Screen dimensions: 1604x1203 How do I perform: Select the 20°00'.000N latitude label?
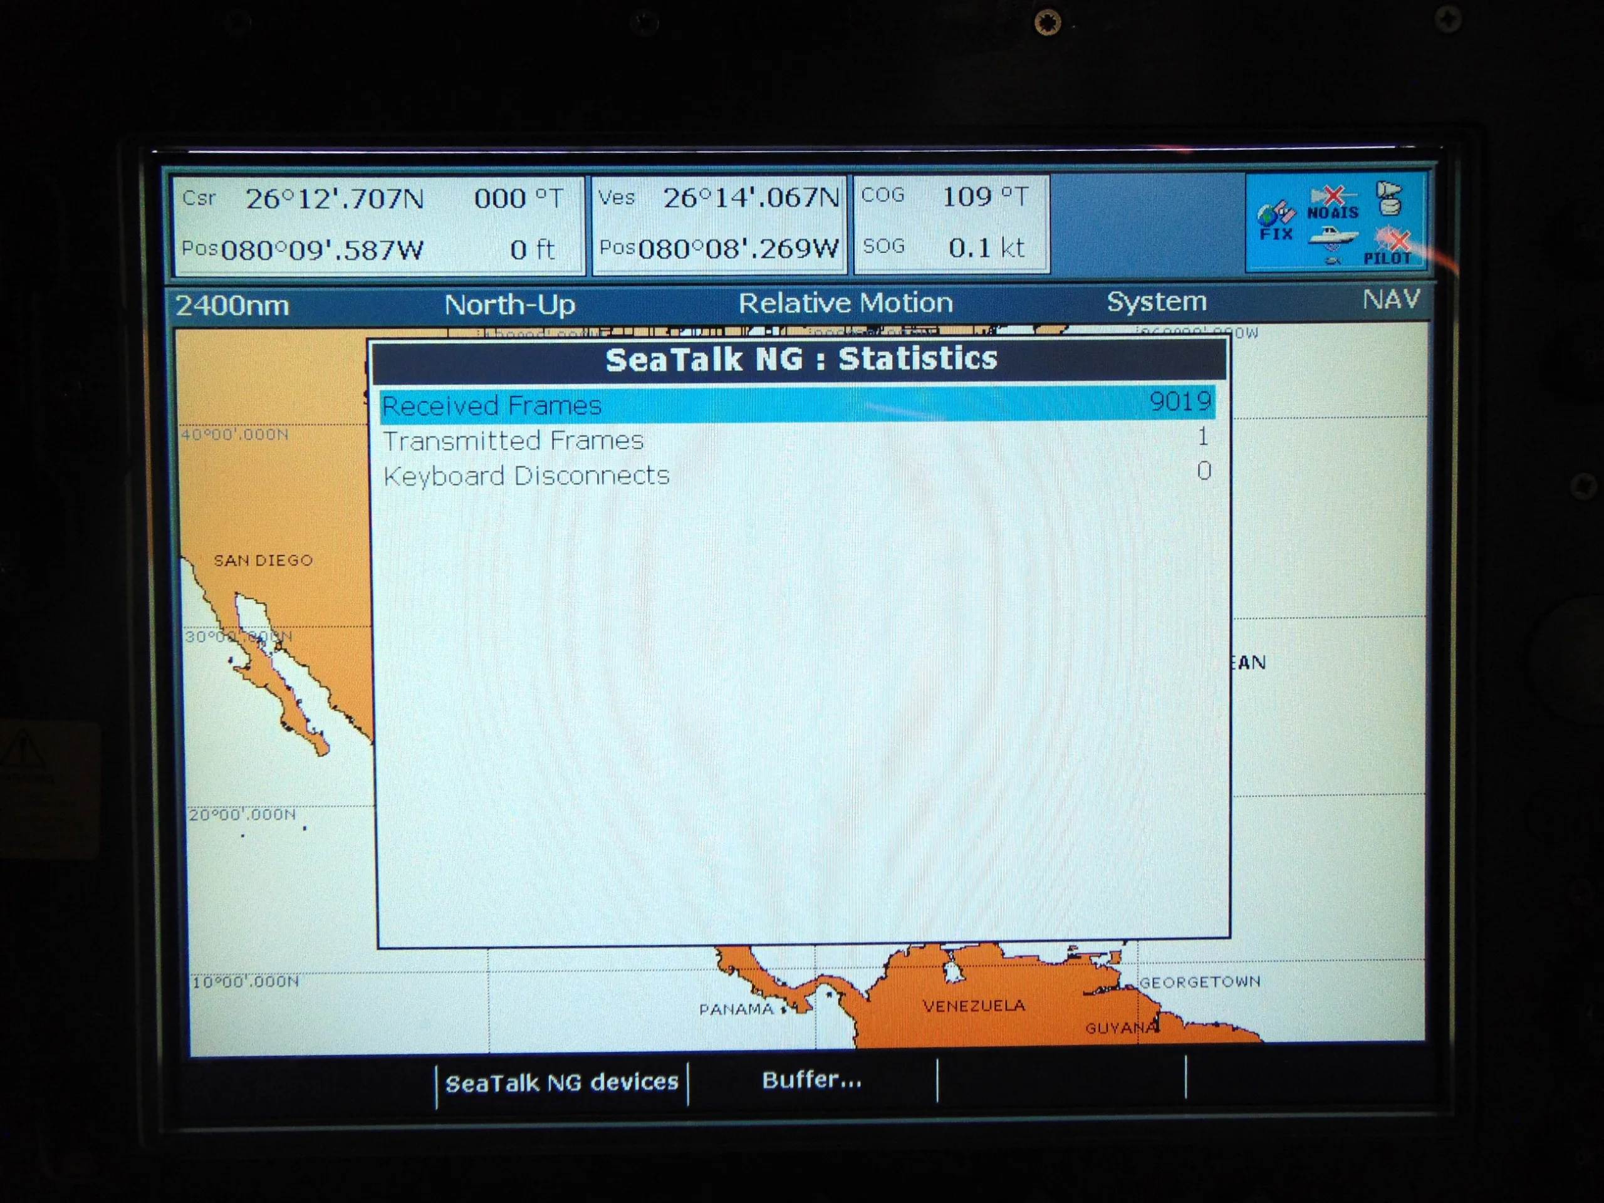click(x=242, y=815)
